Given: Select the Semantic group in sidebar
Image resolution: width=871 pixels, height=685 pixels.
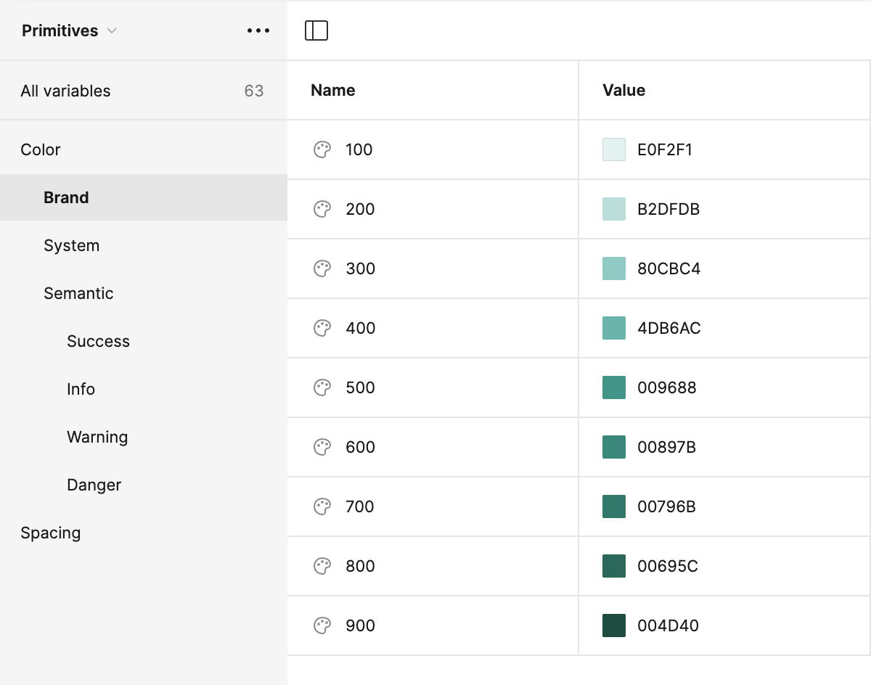Looking at the screenshot, I should click(x=78, y=293).
